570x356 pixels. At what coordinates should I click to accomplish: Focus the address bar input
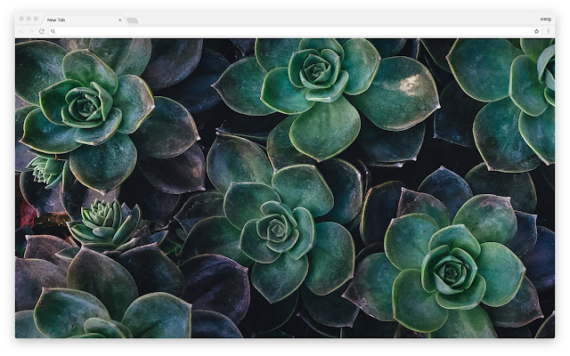tap(295, 32)
